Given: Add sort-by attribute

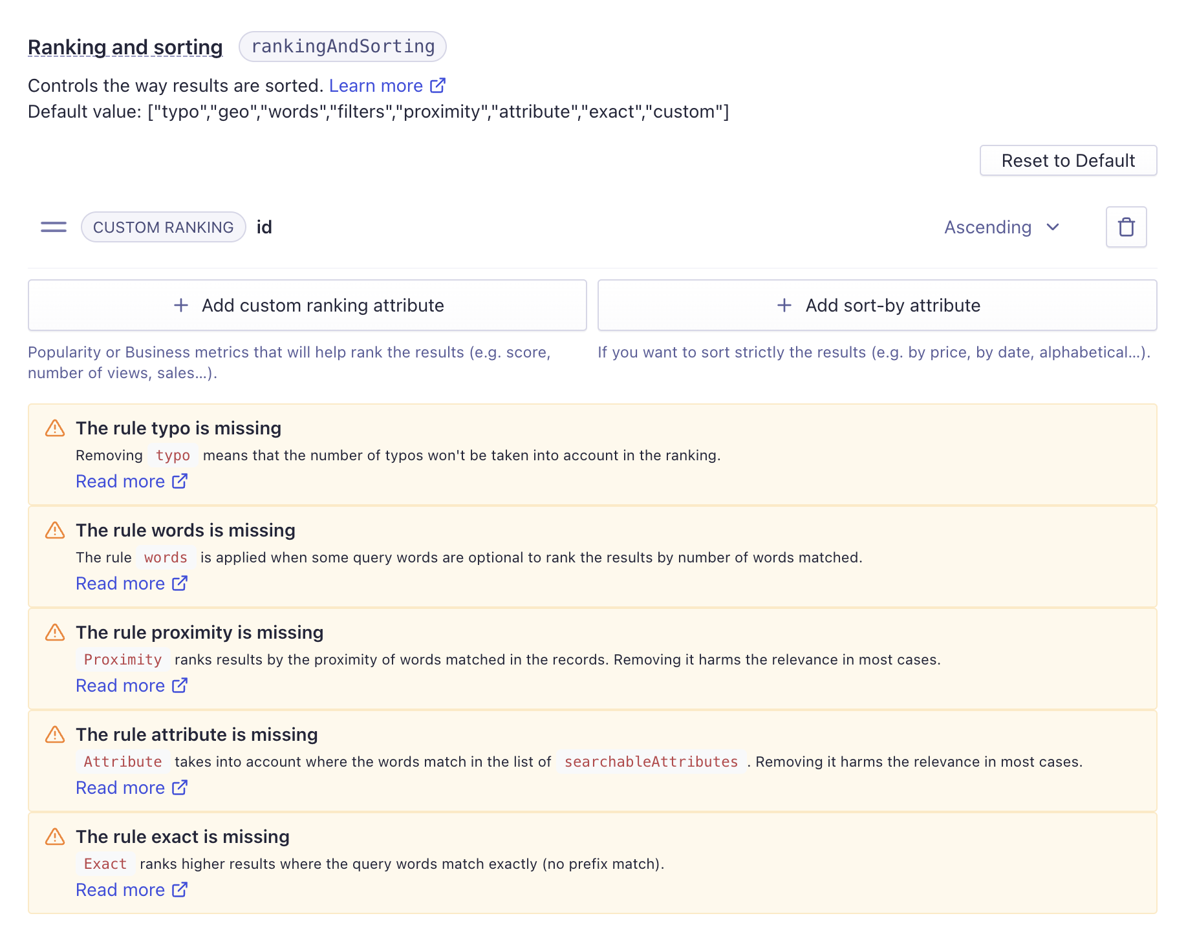Looking at the screenshot, I should [x=877, y=305].
